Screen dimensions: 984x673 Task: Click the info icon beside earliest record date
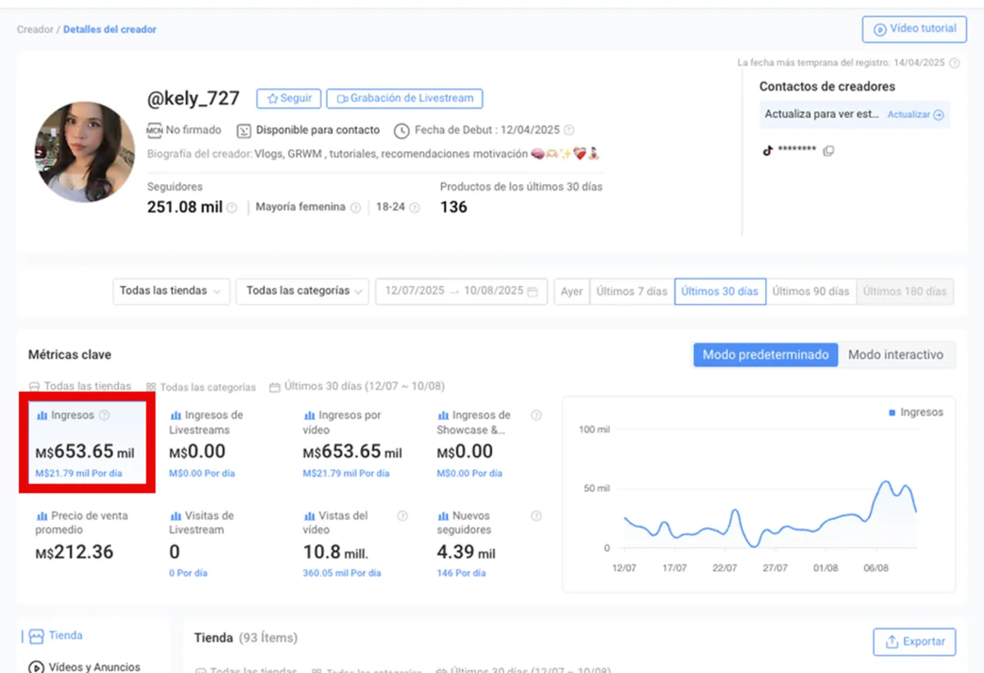pyautogui.click(x=954, y=62)
